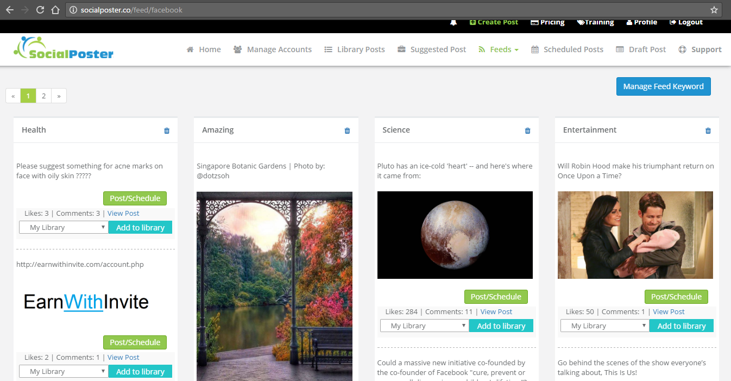Delete the Amazing feed using its trash icon
Viewport: 731px width, 381px height.
point(347,130)
